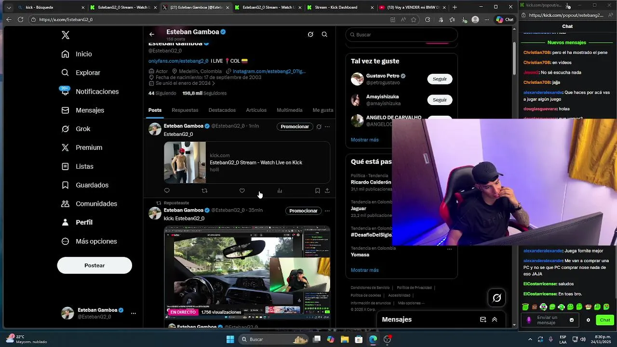Screen dimensions: 617x347
Task: Open Guardados bookmarks in sidebar
Action: 85,185
